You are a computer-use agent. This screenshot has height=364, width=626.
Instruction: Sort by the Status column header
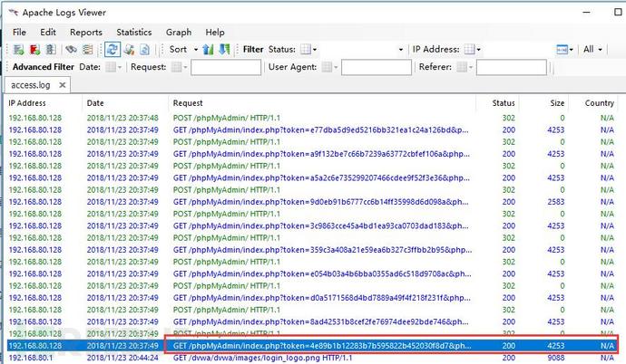[x=503, y=103]
